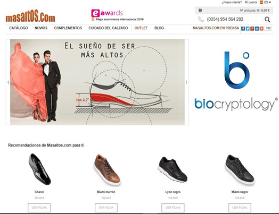The image size is (279, 214).
Task: Show previous banner slide arrow
Action: (8, 82)
